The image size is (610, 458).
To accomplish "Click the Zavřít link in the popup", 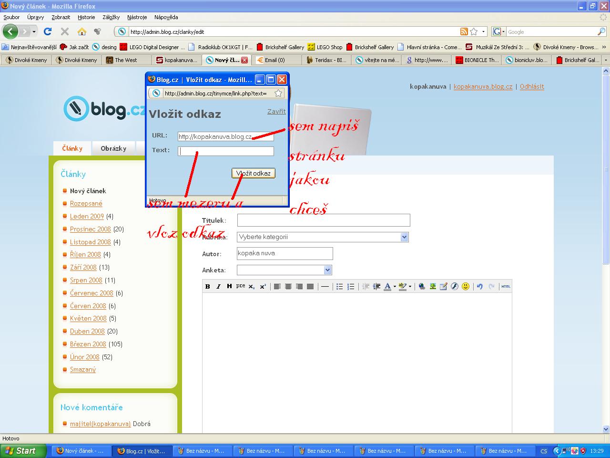I will click(x=276, y=111).
